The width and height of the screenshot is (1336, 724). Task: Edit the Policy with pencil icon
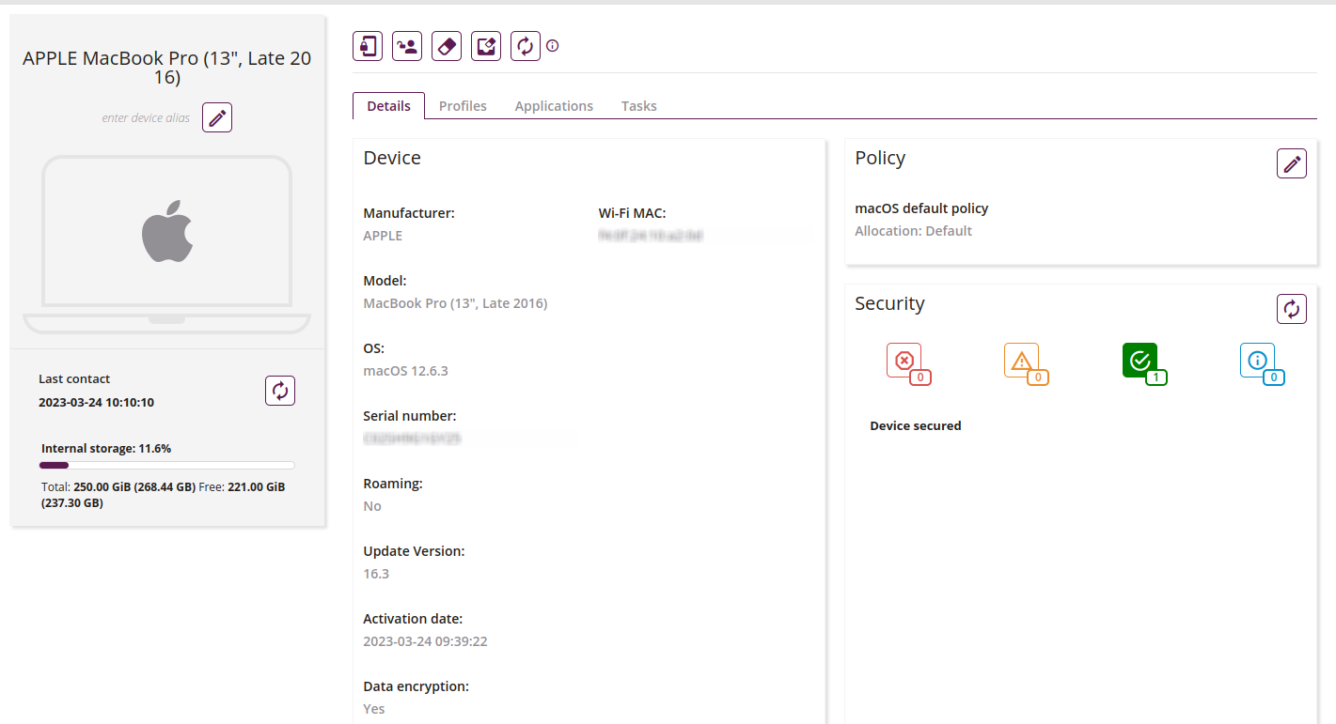(x=1292, y=163)
